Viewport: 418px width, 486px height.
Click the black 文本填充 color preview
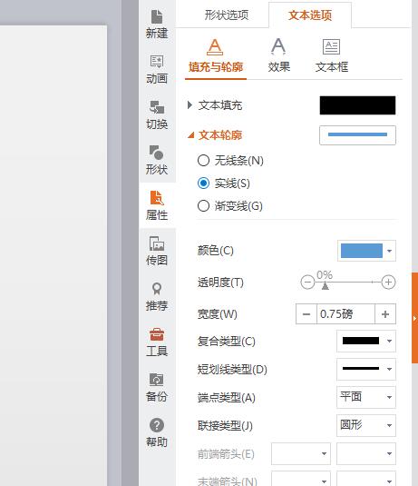pos(357,105)
